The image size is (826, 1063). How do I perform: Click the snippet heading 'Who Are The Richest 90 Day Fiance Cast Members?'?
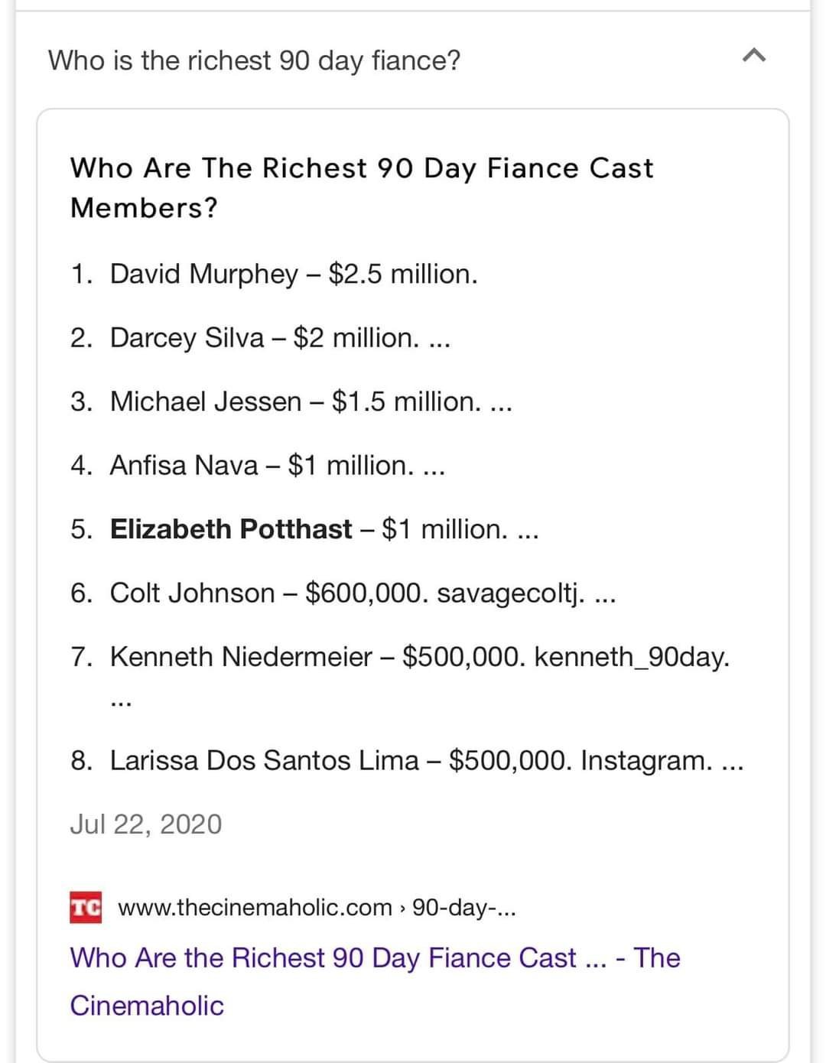362,187
